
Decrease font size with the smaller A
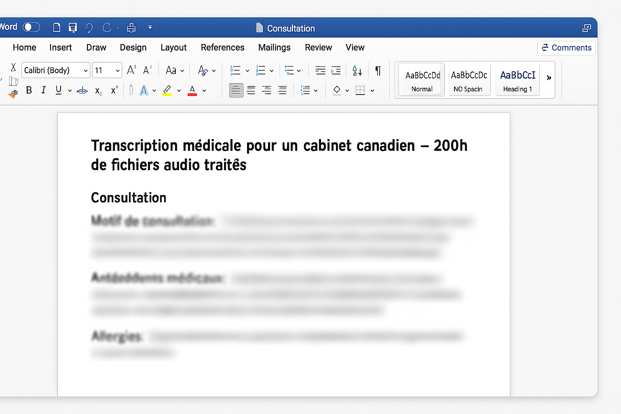point(148,70)
